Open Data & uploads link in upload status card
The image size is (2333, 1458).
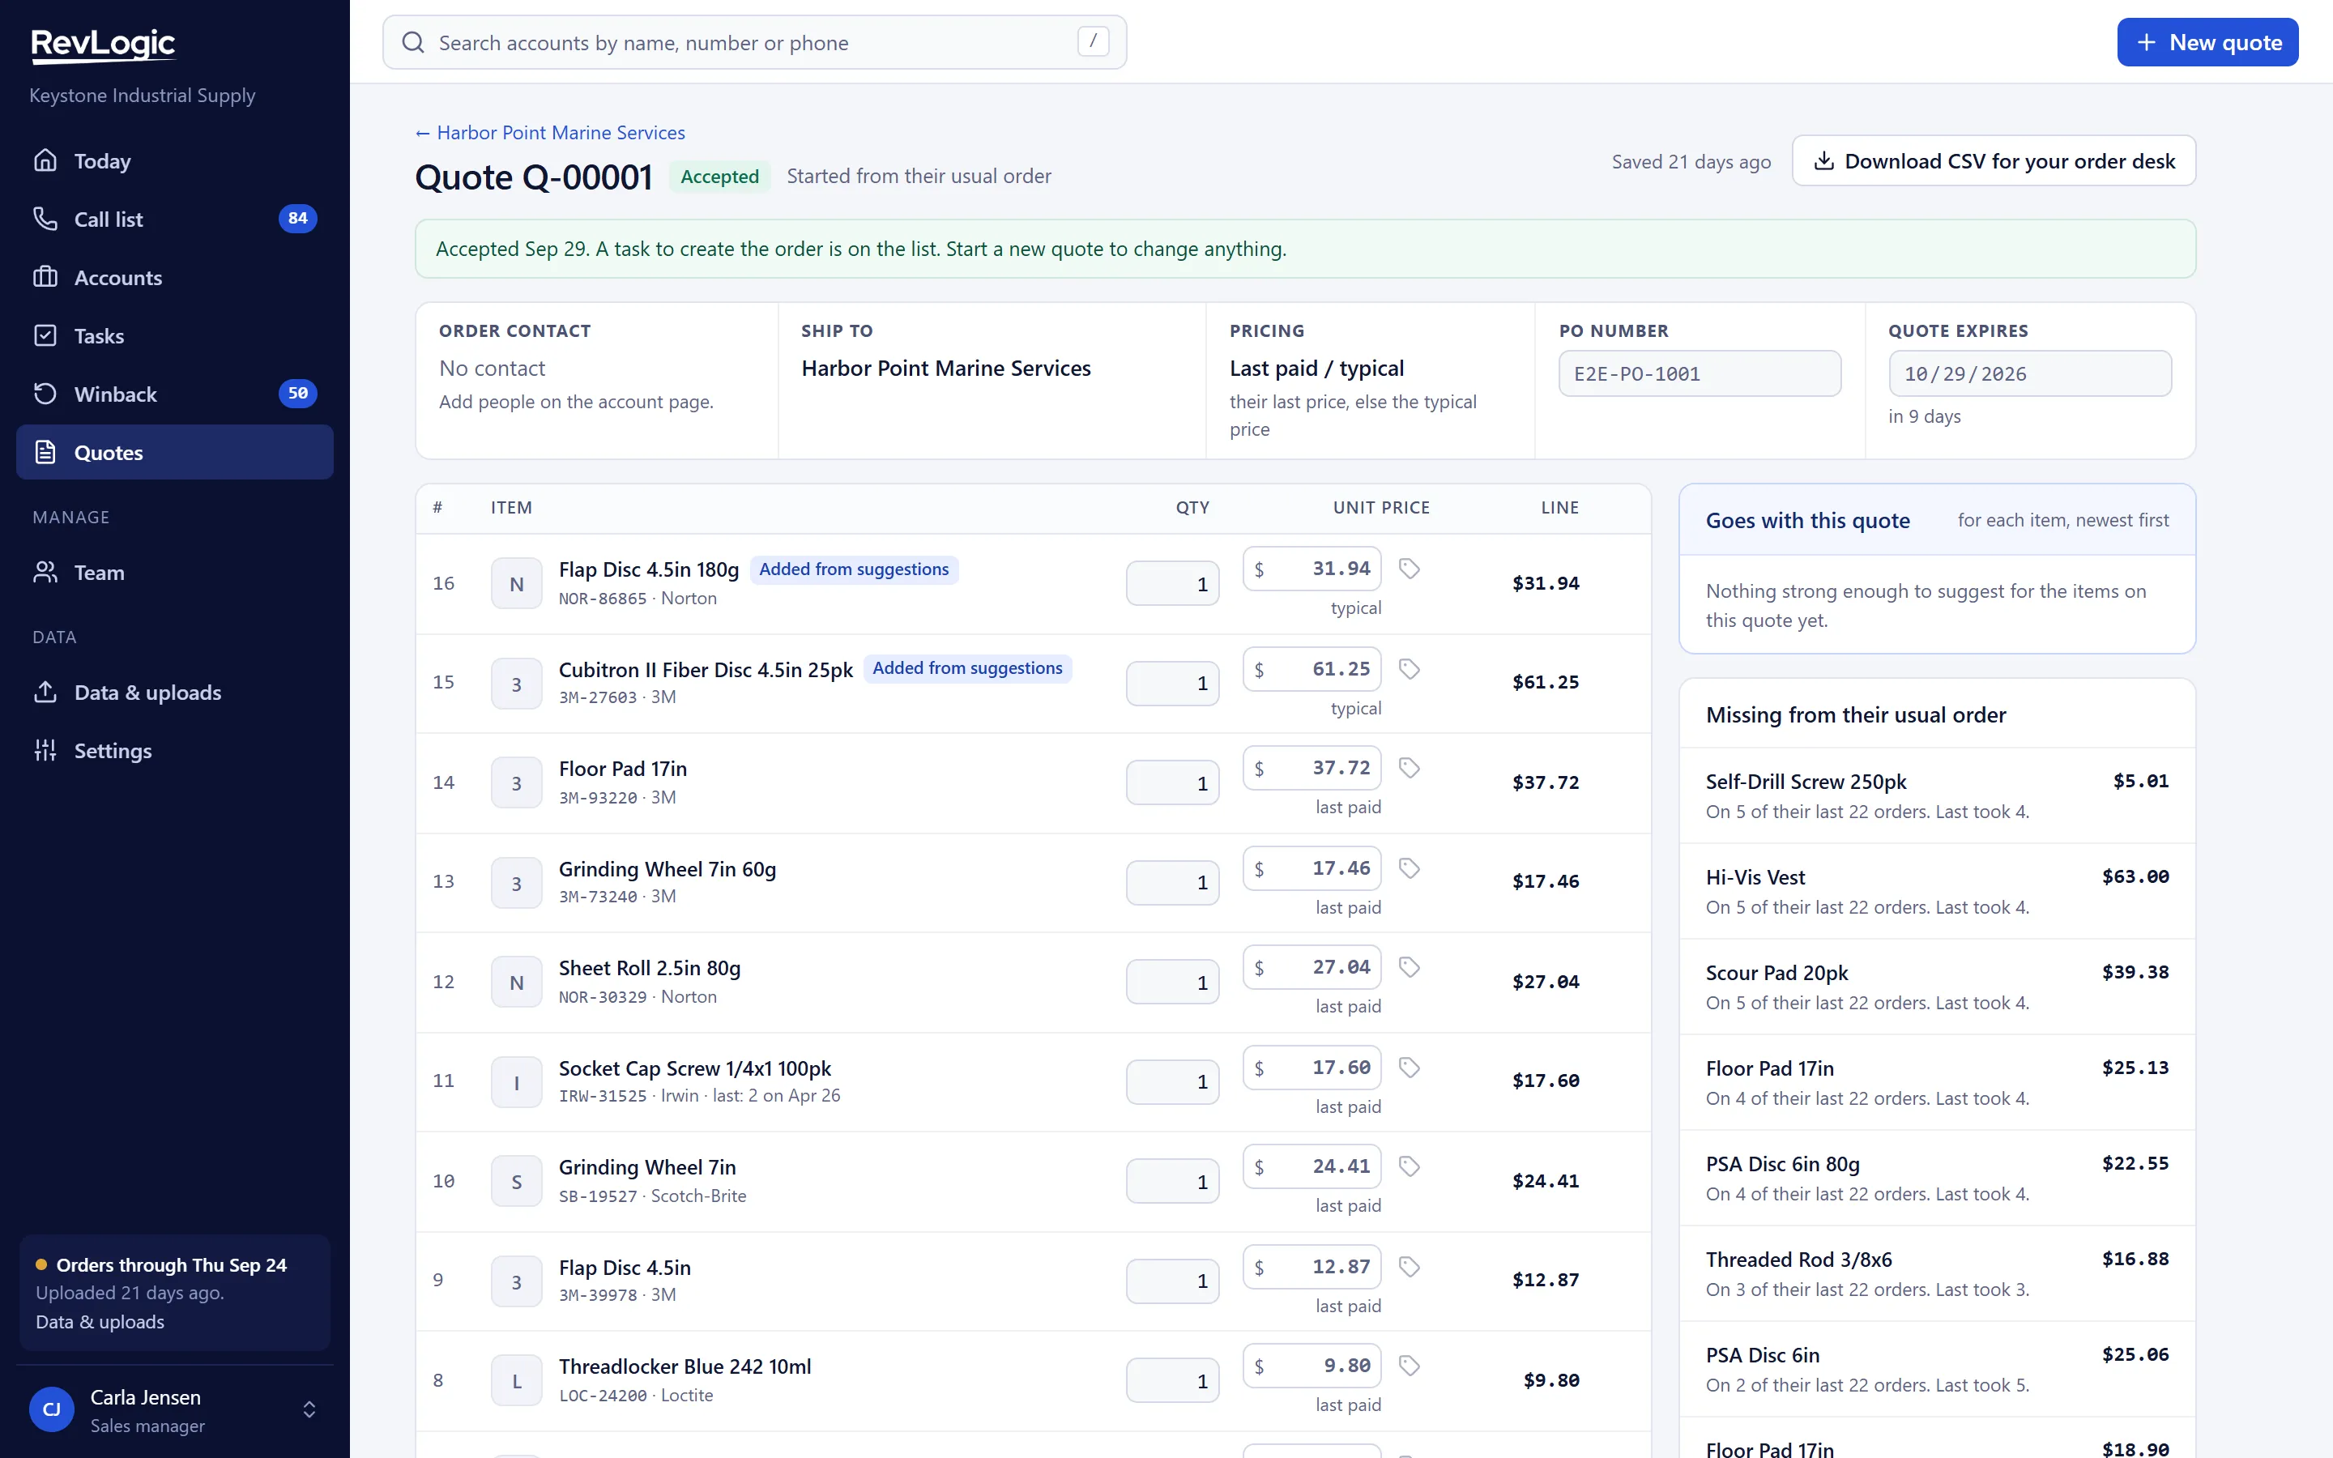[100, 1322]
